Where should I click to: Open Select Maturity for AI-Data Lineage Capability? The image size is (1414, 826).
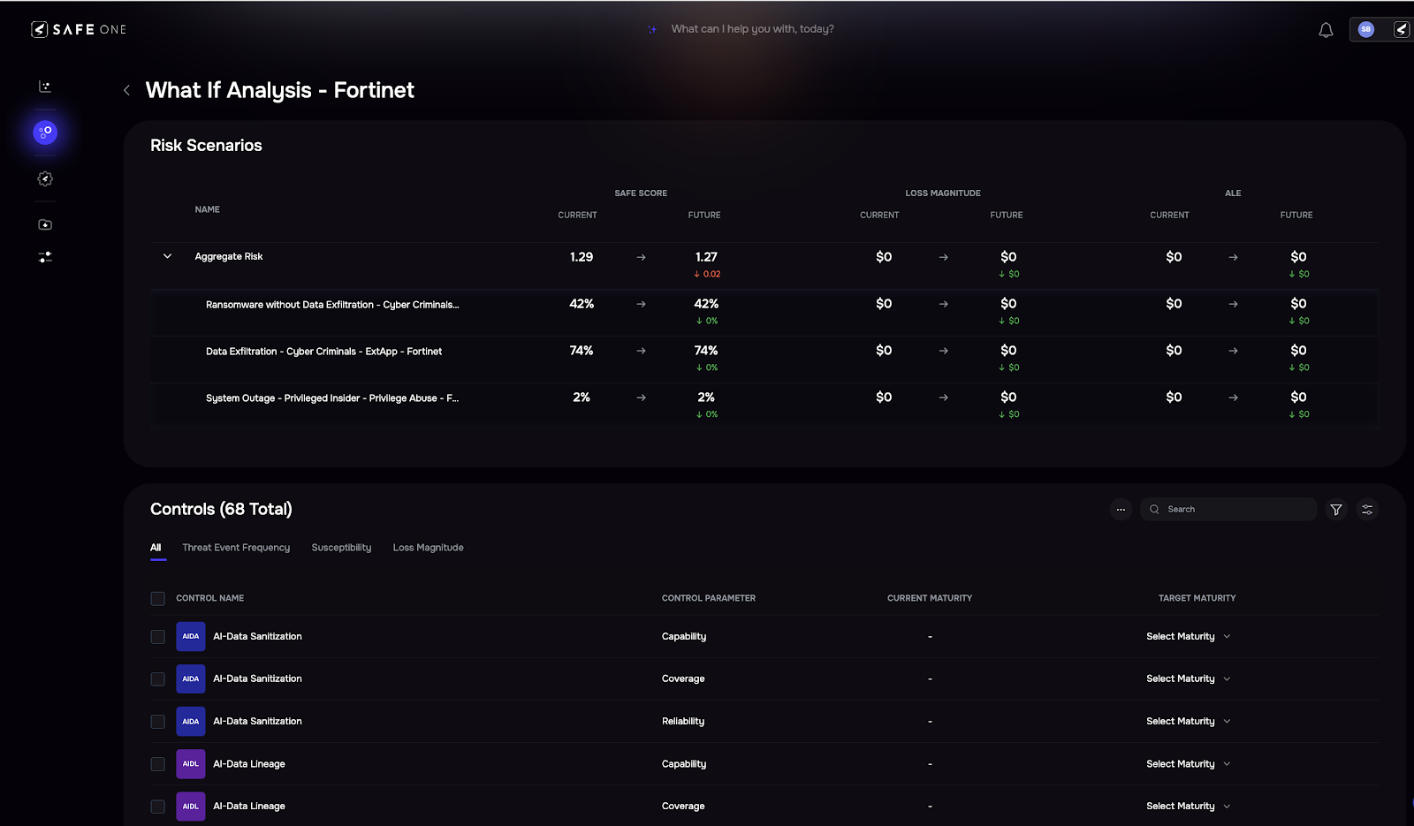click(x=1188, y=764)
